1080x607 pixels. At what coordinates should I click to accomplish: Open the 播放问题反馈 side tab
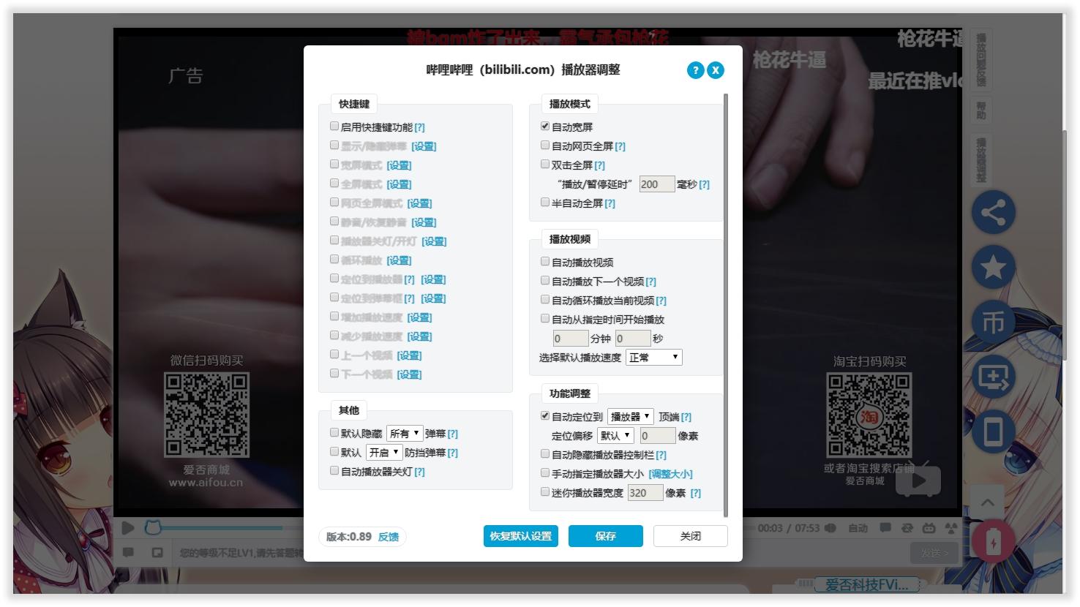981,60
